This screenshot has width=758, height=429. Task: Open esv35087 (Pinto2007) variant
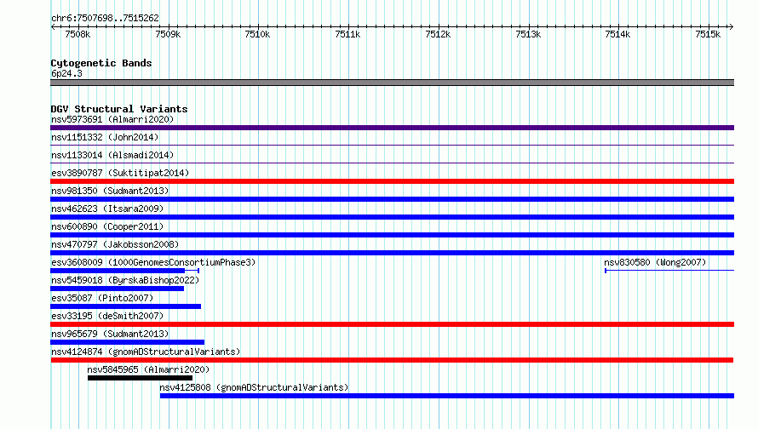[x=102, y=298]
